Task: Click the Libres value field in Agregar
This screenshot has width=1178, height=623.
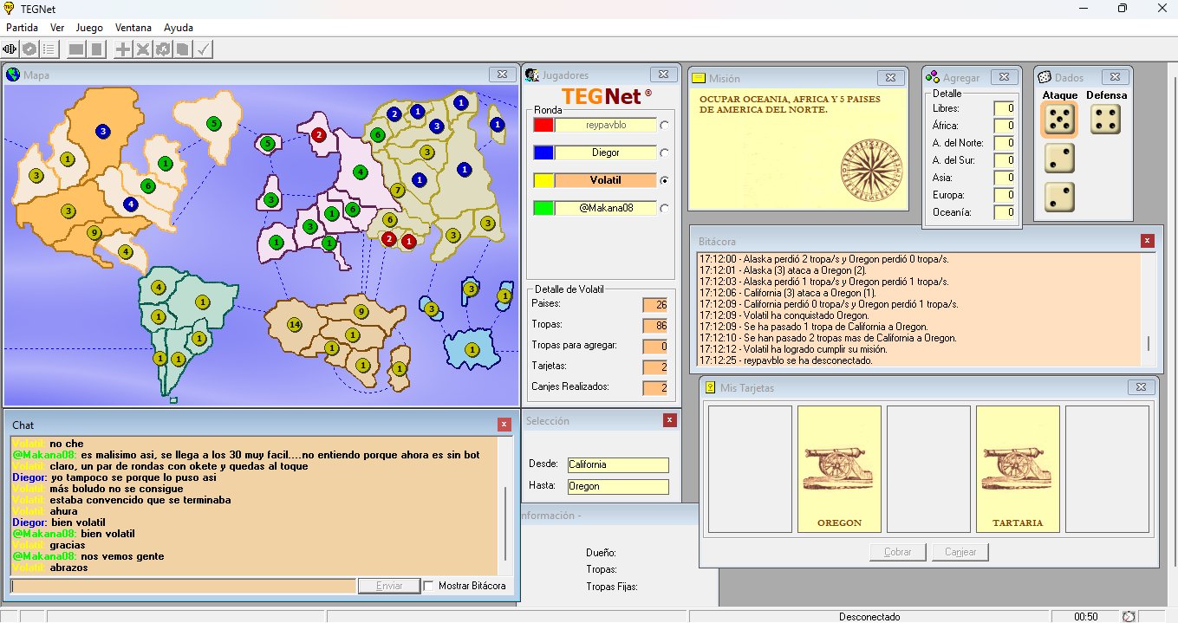Action: pos(1005,108)
